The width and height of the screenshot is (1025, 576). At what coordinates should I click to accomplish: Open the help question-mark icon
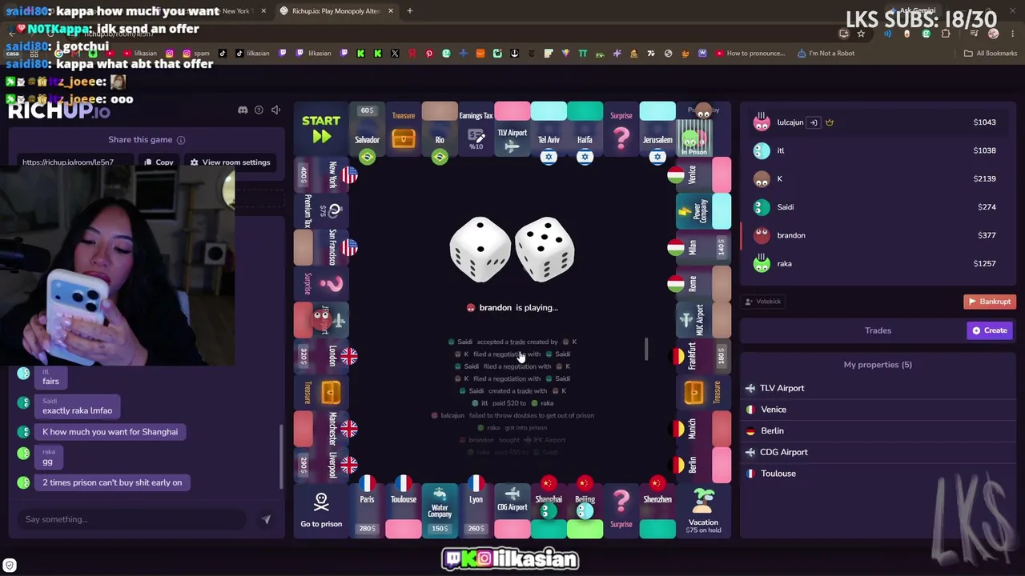coord(259,110)
